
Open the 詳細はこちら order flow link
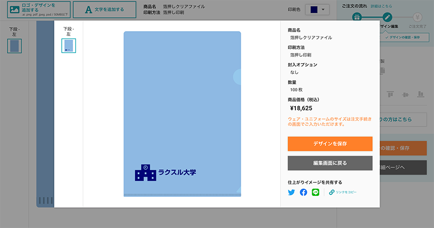(x=381, y=6)
